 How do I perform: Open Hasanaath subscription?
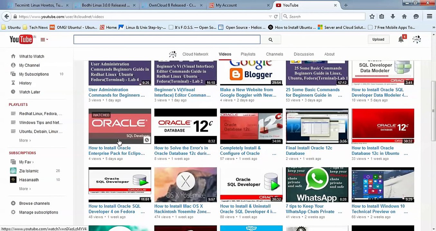click(29, 180)
